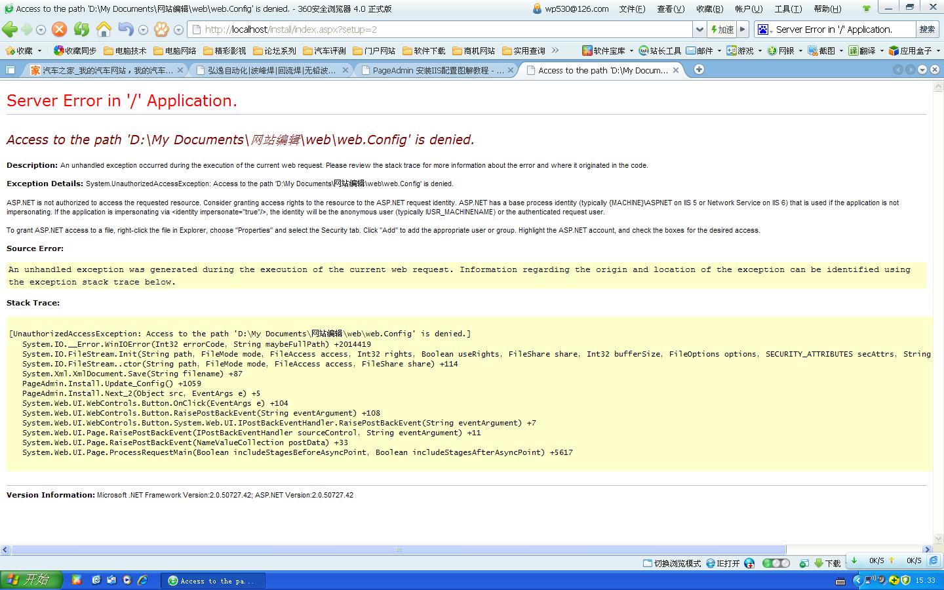Image resolution: width=944 pixels, height=590 pixels.
Task: Toggle the traffic light switch in status bar
Action: coord(776,563)
